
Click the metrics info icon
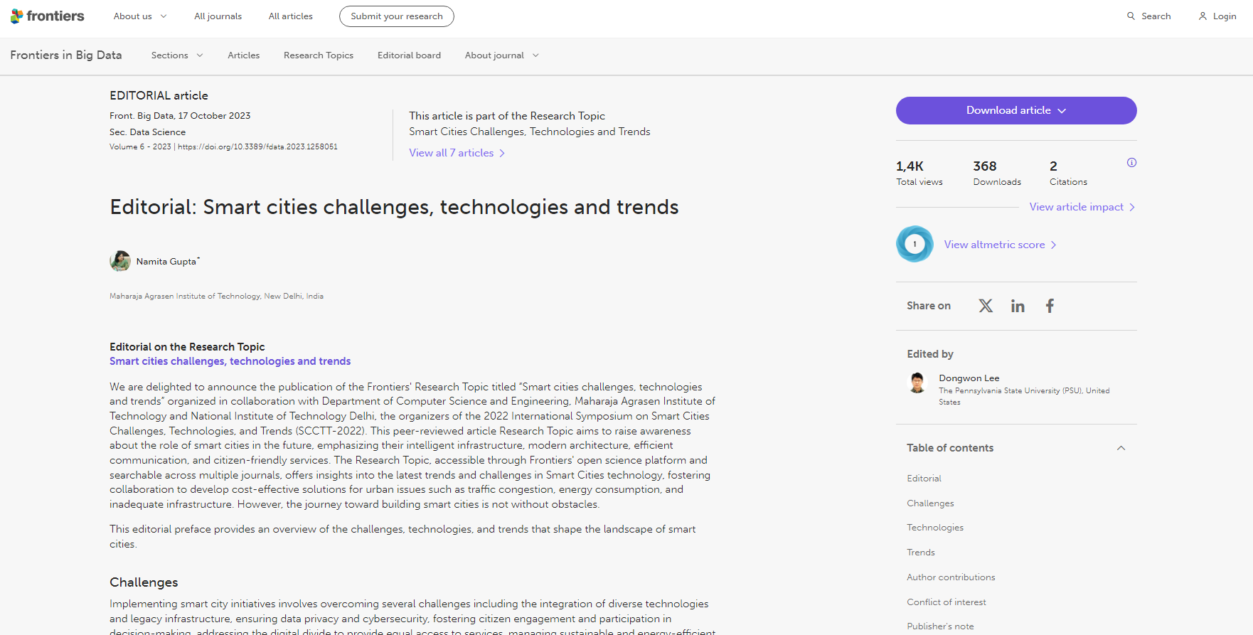(1131, 163)
